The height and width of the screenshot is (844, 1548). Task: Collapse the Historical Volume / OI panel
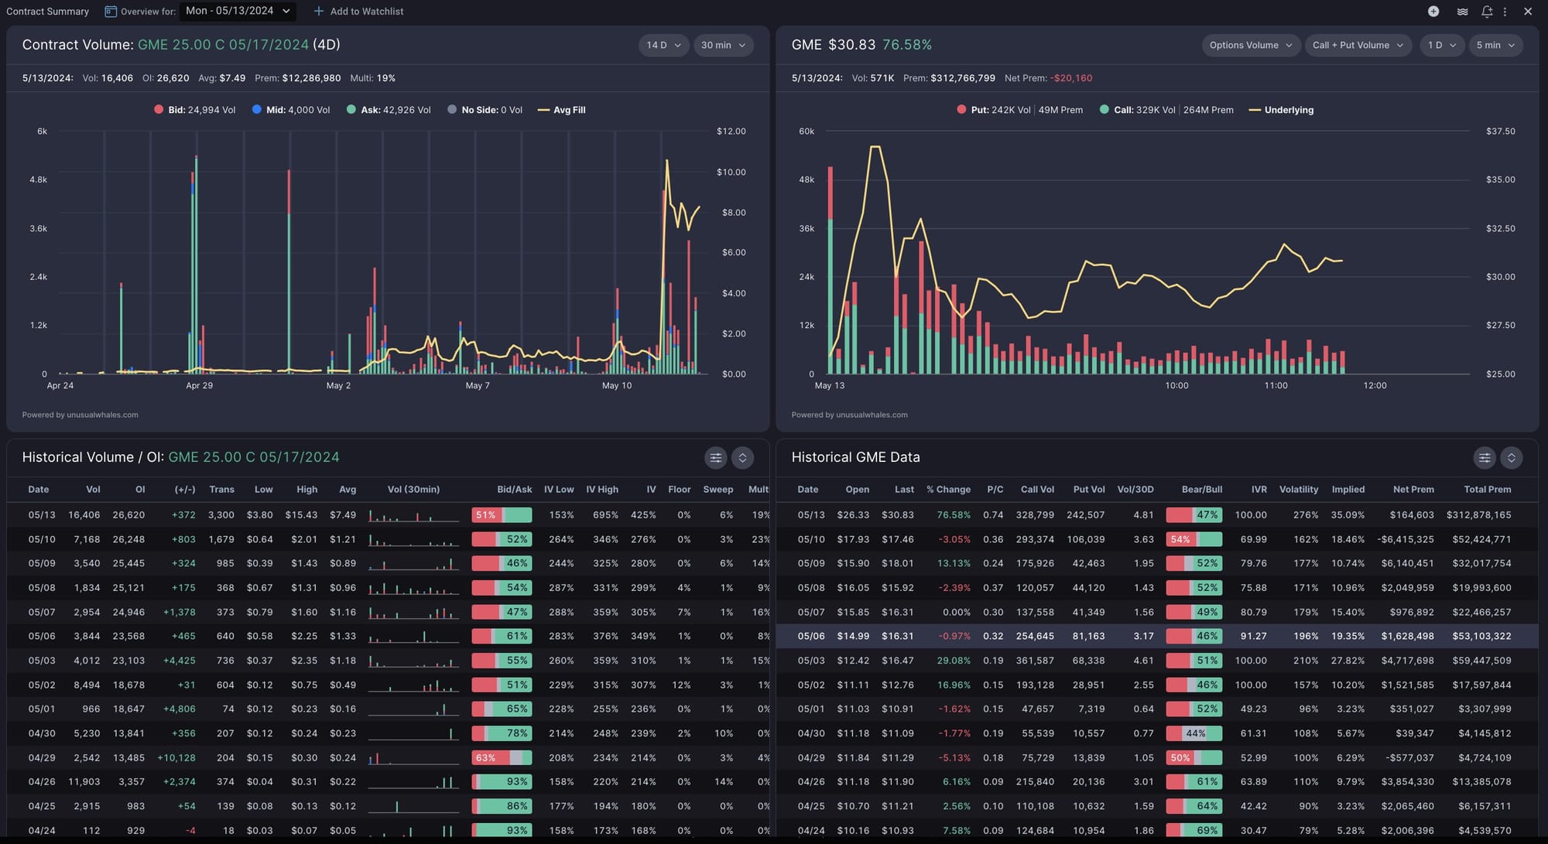click(x=742, y=457)
